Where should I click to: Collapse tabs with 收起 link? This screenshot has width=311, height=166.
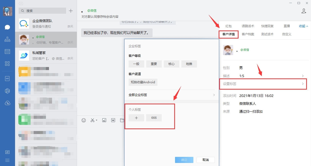click(x=303, y=26)
